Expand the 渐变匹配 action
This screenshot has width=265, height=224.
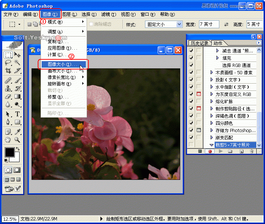point(211,138)
